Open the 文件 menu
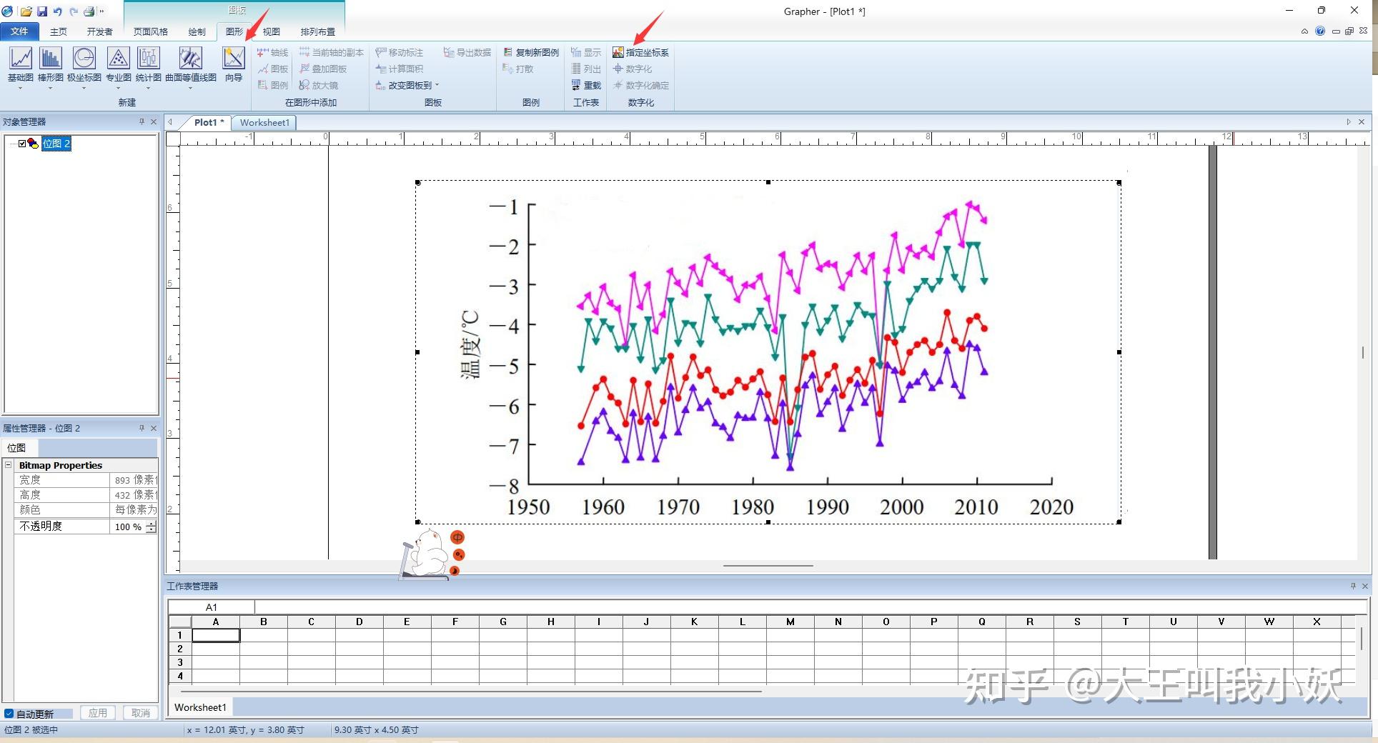The height and width of the screenshot is (743, 1378). click(20, 31)
